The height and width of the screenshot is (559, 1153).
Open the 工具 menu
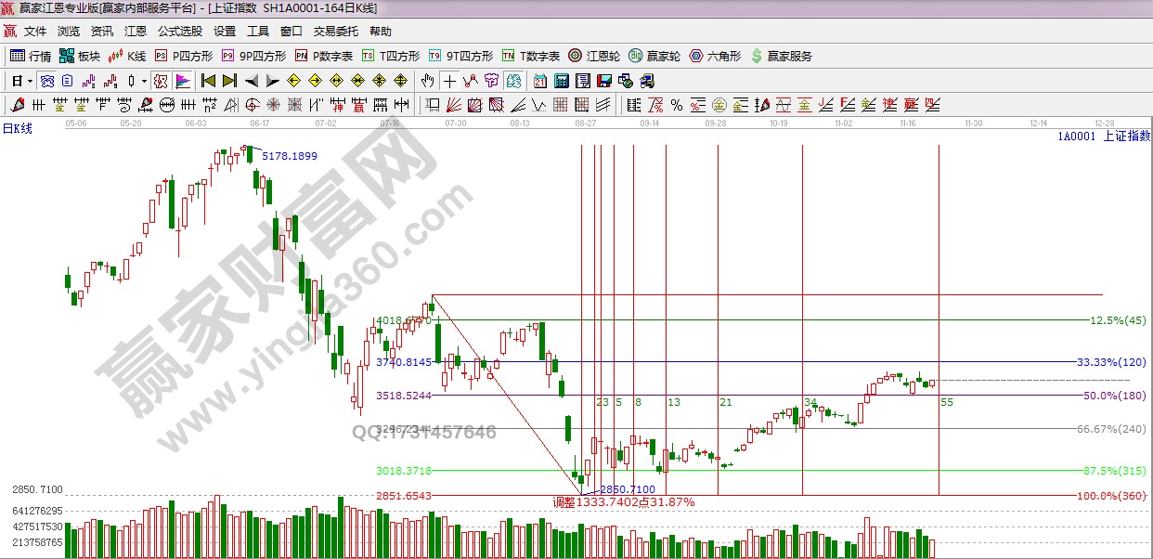pos(257,30)
